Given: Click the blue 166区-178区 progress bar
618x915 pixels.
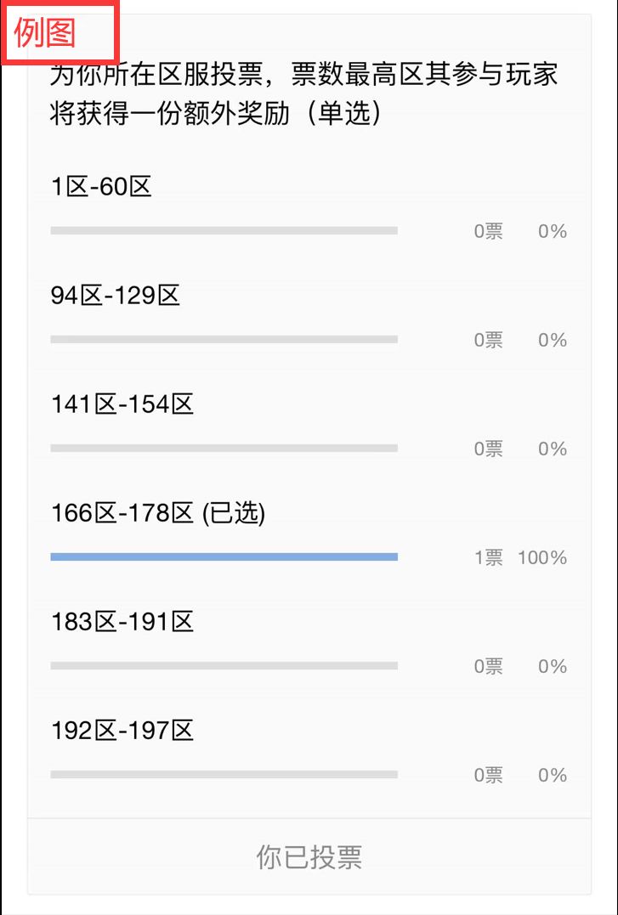Looking at the screenshot, I should (224, 557).
